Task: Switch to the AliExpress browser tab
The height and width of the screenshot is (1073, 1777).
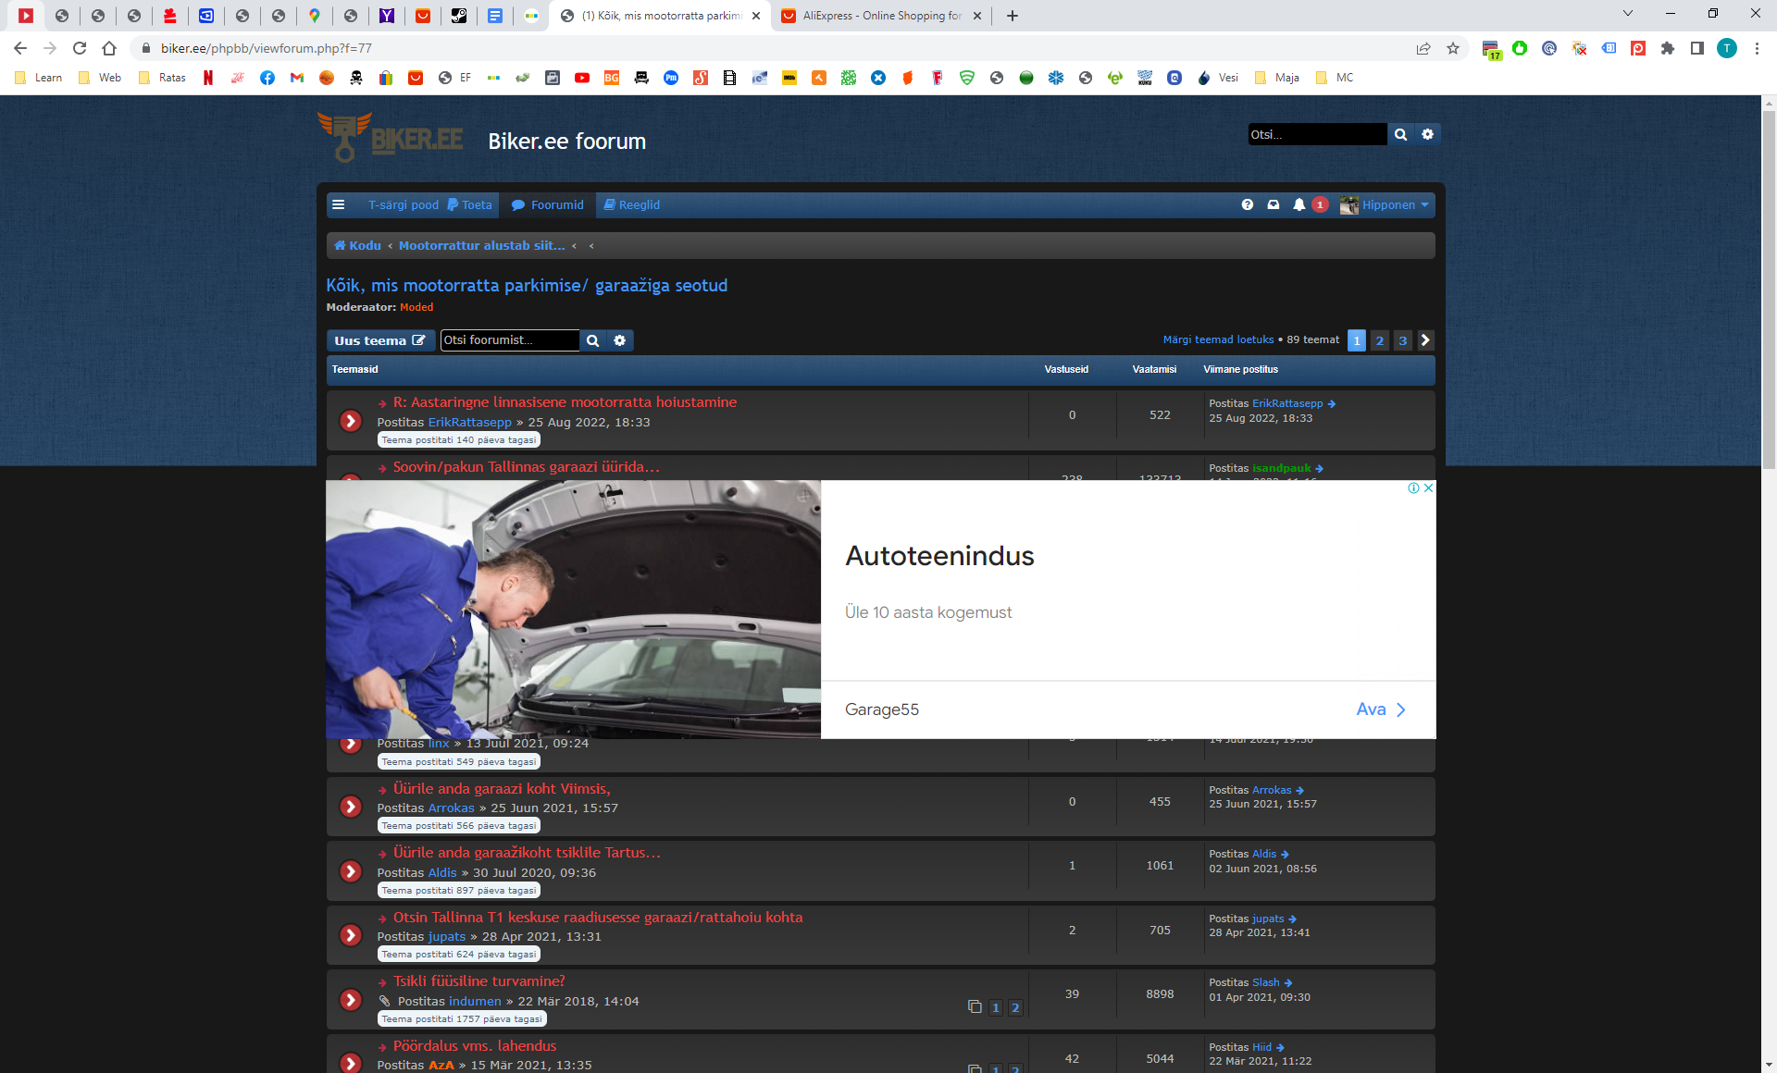Action: (879, 16)
